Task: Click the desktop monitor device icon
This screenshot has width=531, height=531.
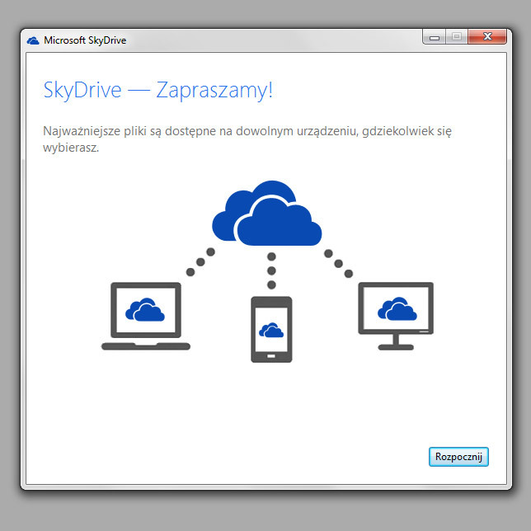Action: coord(396,316)
